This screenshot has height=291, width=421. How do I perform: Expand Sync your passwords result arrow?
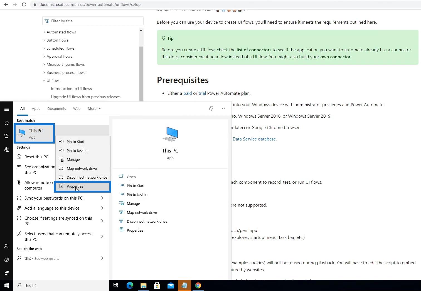click(x=102, y=198)
